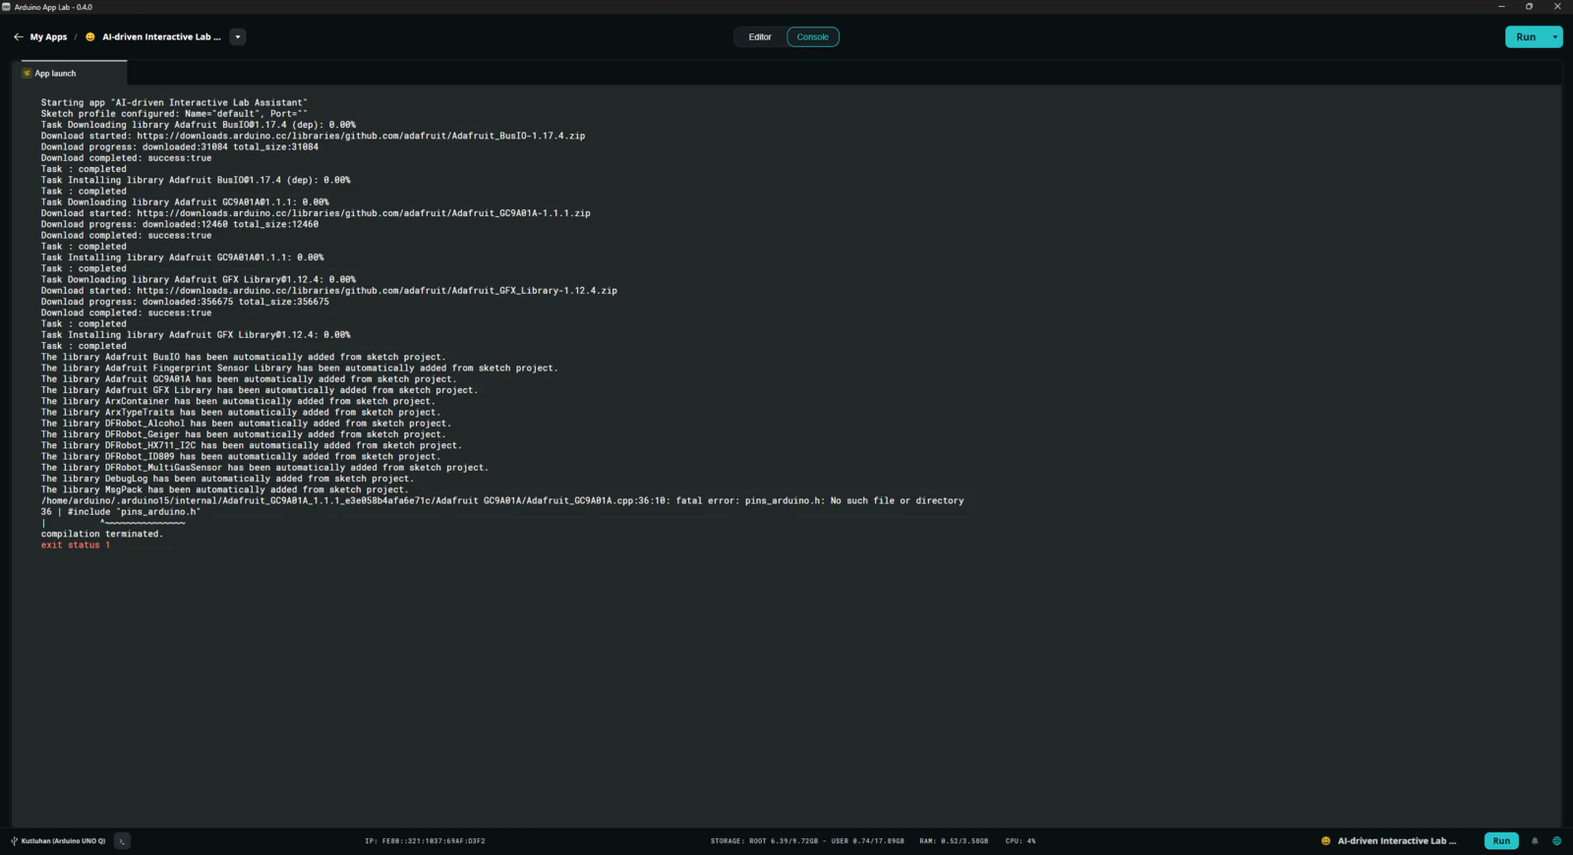This screenshot has height=855, width=1573.
Task: Switch to the Console view
Action: [x=813, y=37]
